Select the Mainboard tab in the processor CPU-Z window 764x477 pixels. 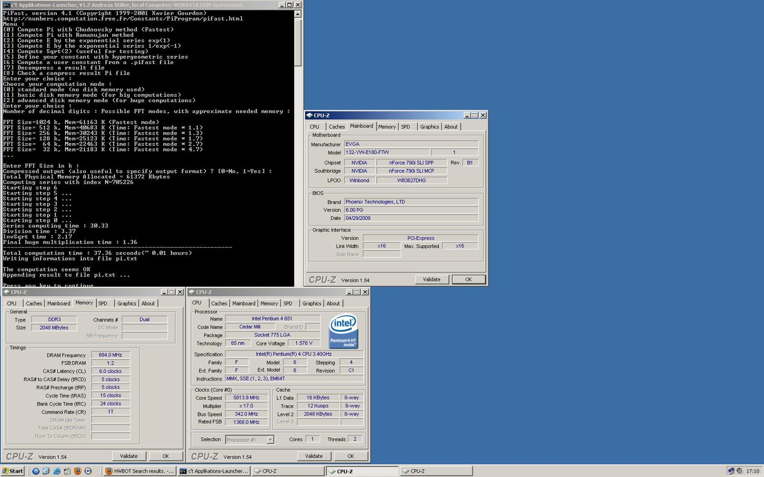[x=244, y=303]
